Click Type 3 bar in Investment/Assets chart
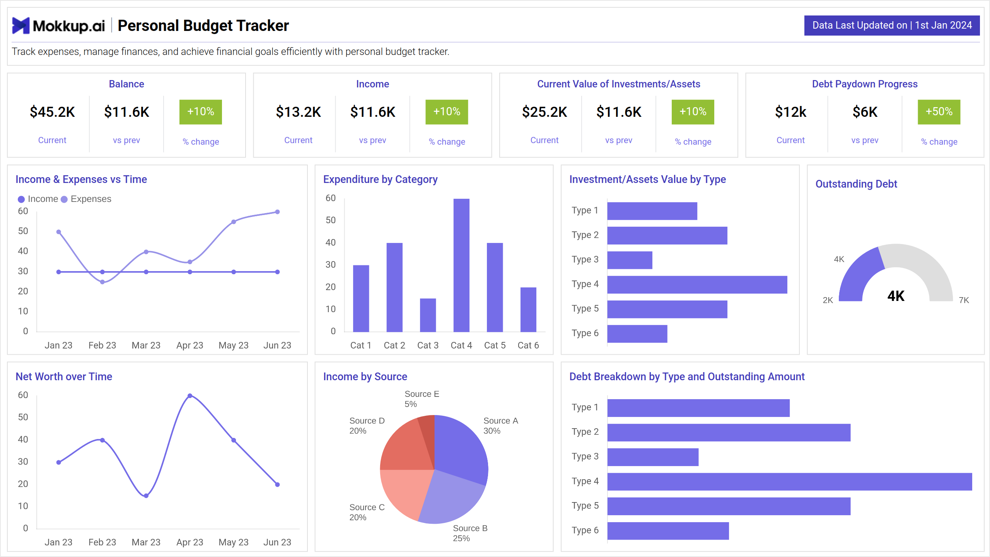This screenshot has width=990, height=557. pyautogui.click(x=630, y=260)
